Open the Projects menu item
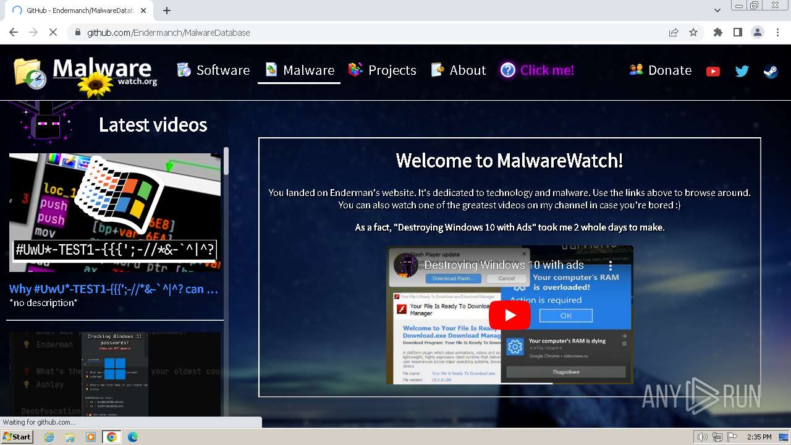The height and width of the screenshot is (445, 791). 382,70
